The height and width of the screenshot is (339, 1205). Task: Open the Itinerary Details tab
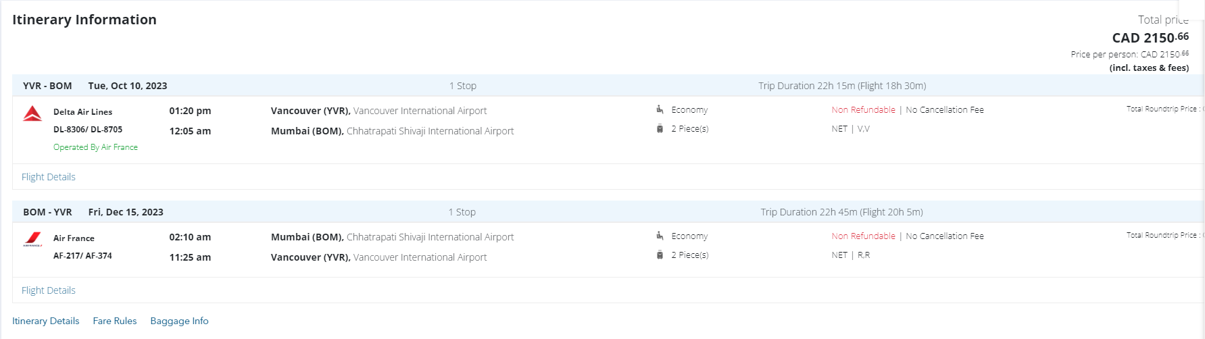click(46, 321)
